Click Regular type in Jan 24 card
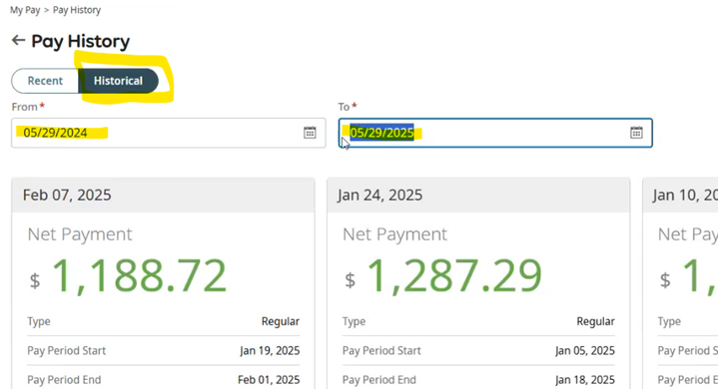The width and height of the screenshot is (718, 389). [596, 321]
